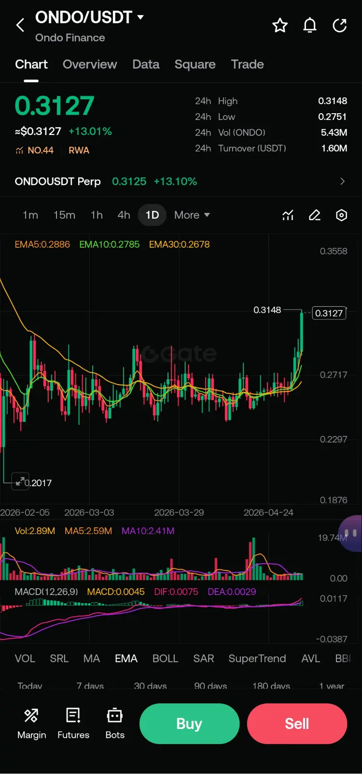Tap EMA30:0.2678 legend value
Viewport: 362px width, 774px height.
click(179, 244)
